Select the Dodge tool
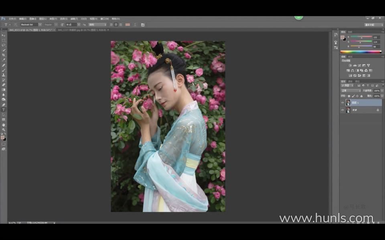Viewport: 385px width, 240px height. 4,100
